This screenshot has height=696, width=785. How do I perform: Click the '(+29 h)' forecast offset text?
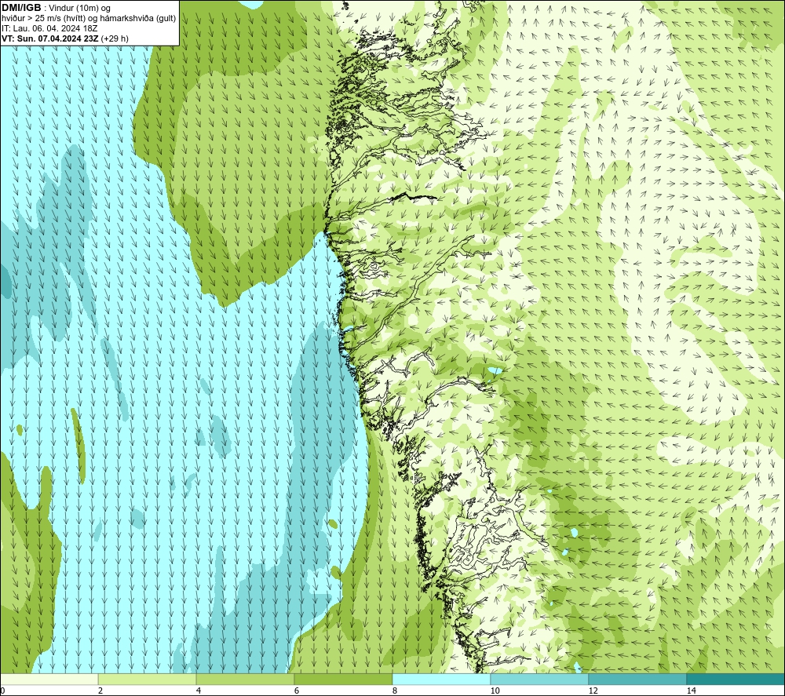click(x=115, y=38)
